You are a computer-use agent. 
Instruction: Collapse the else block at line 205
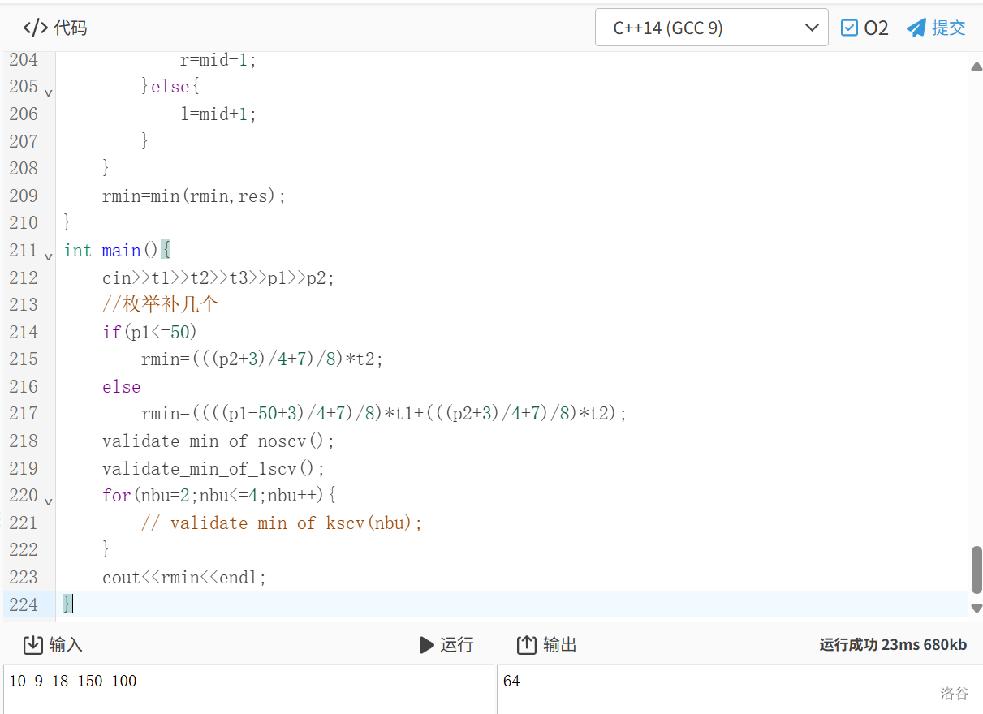point(49,92)
